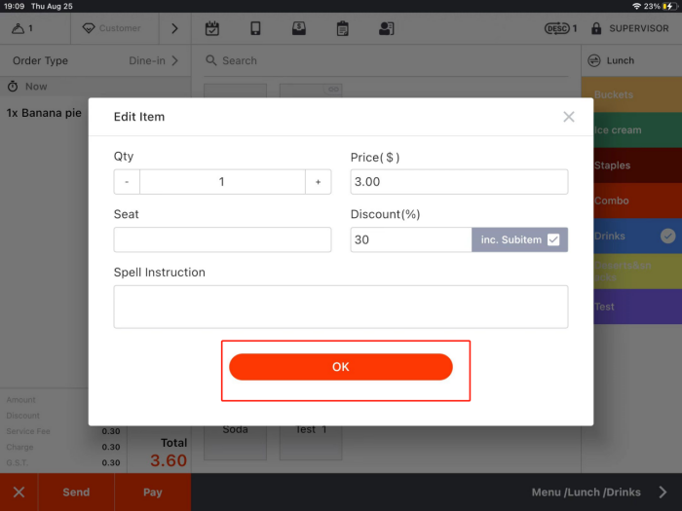Edit the Discount percentage field

click(x=410, y=239)
